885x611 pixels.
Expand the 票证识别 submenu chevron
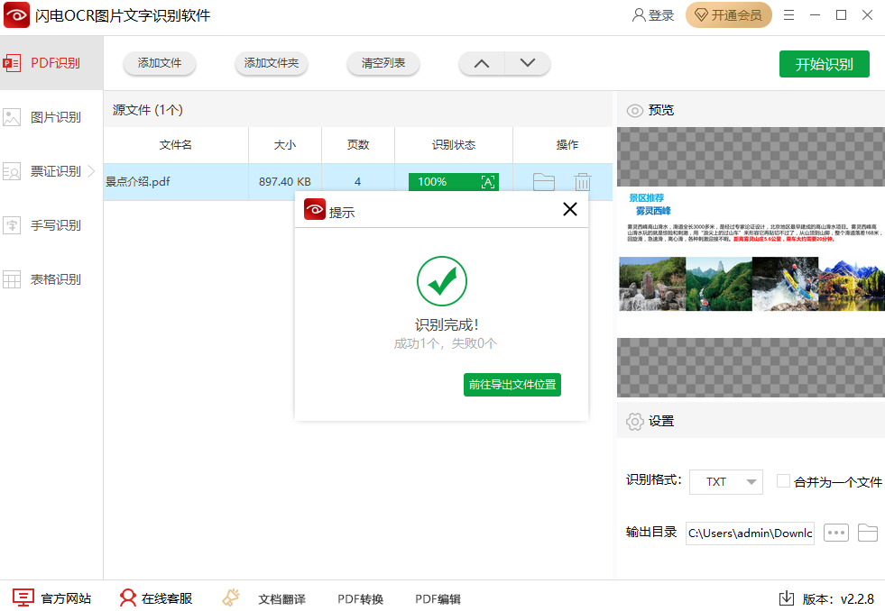pyautogui.click(x=91, y=170)
